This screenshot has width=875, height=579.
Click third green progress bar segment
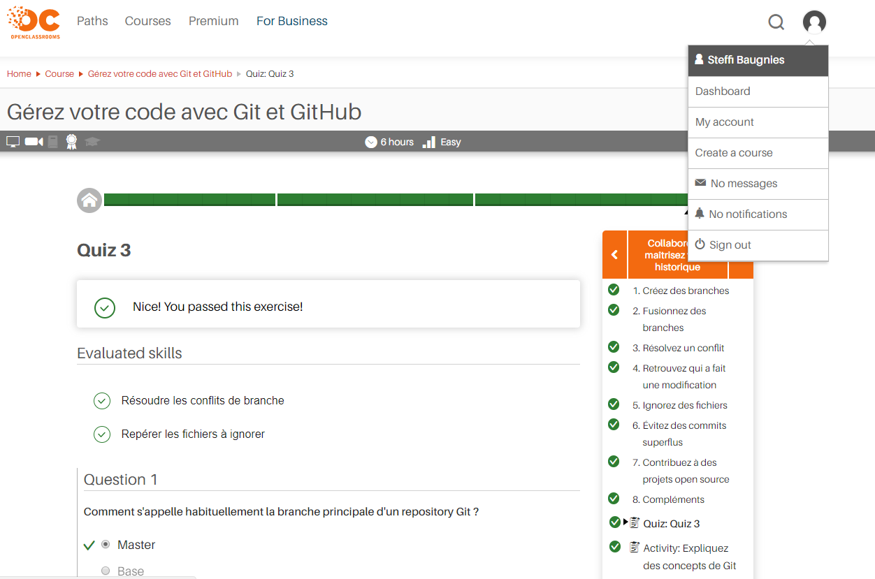[581, 200]
